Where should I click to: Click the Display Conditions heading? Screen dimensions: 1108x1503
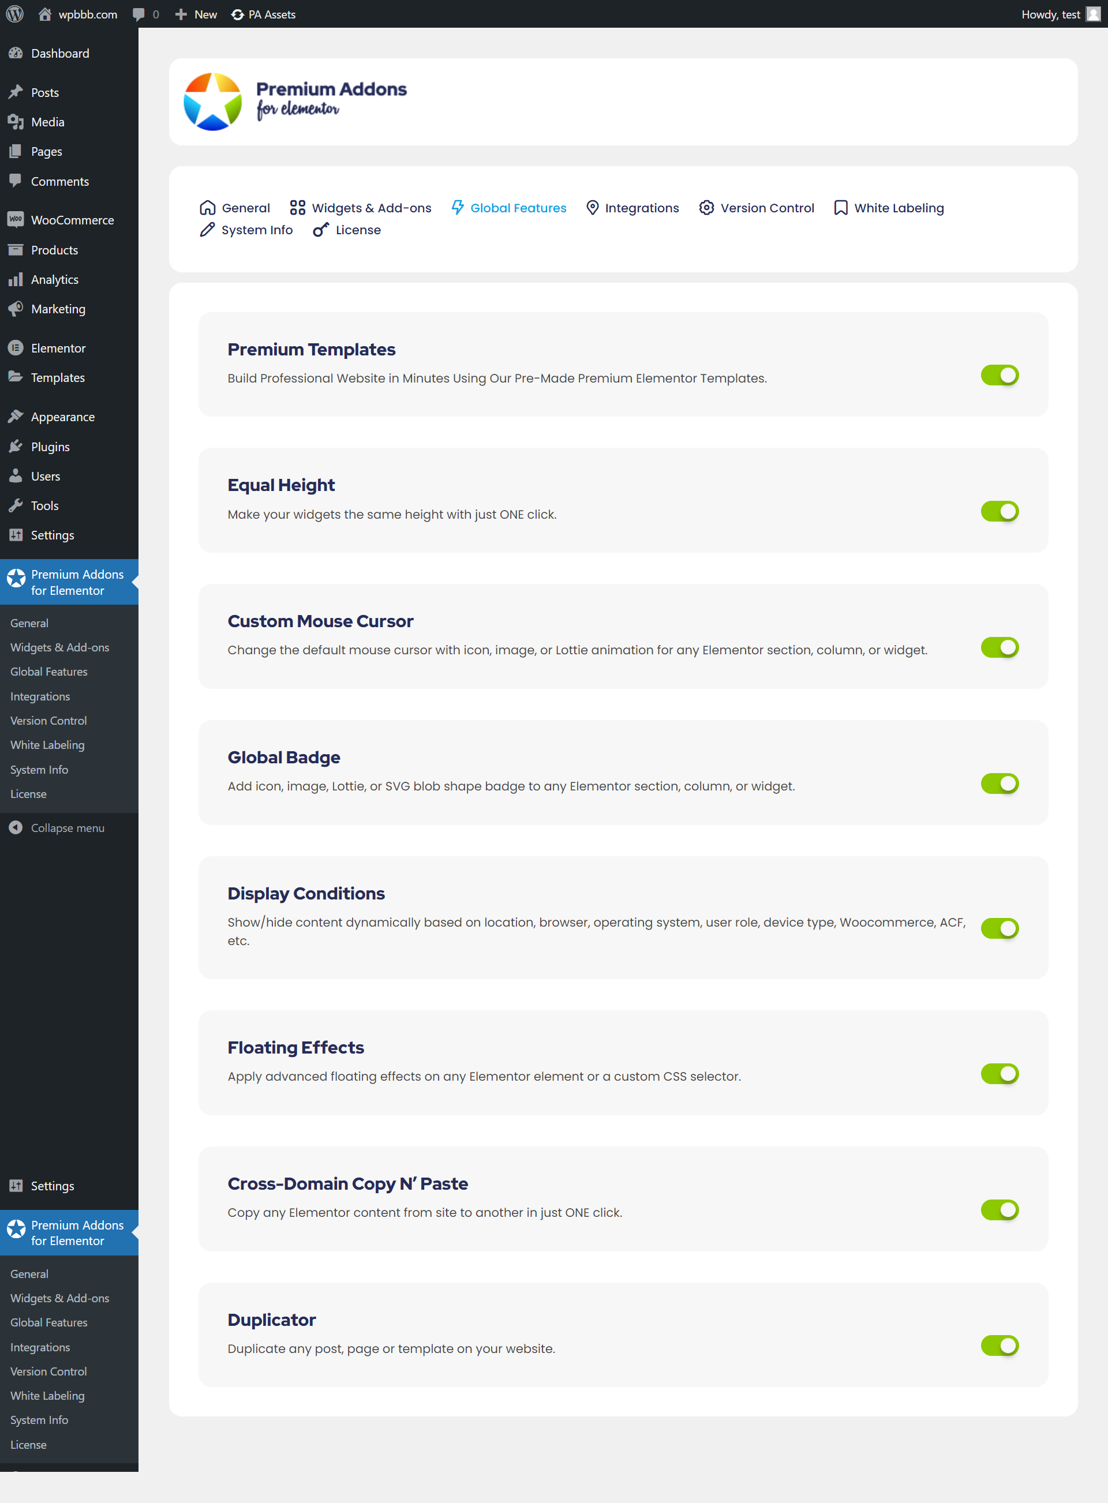306,894
